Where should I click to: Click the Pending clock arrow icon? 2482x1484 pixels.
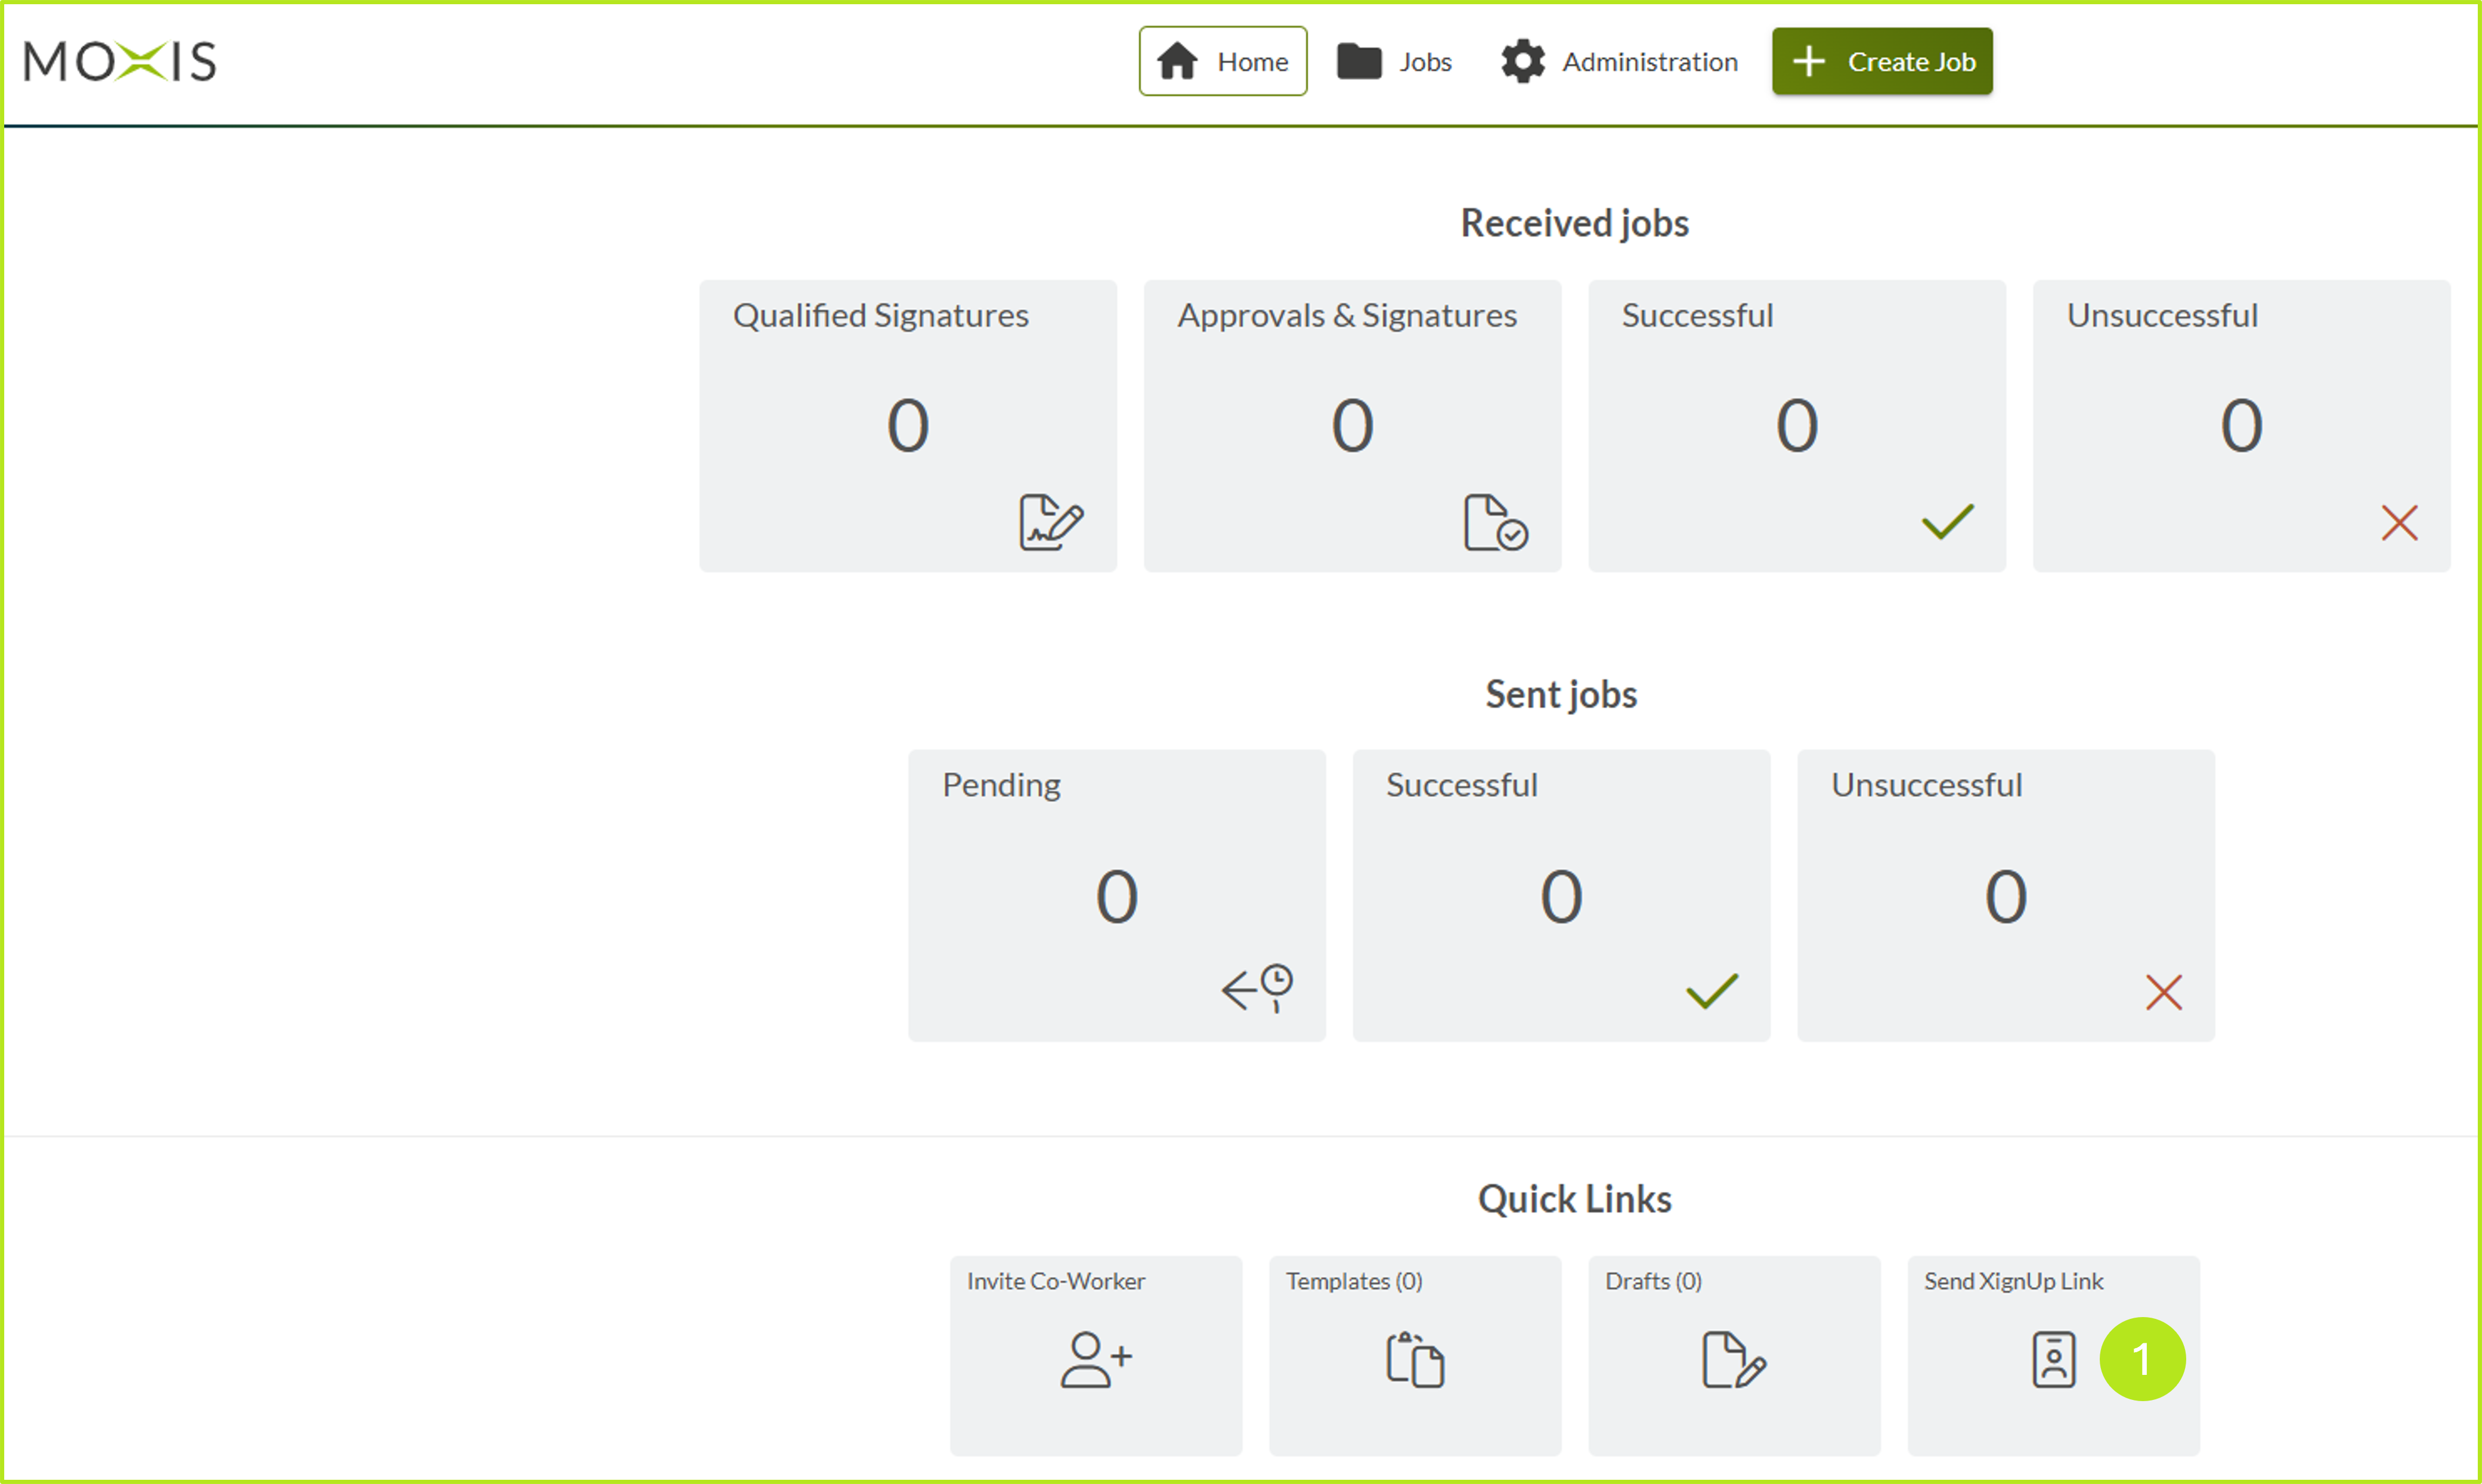coord(1257,988)
